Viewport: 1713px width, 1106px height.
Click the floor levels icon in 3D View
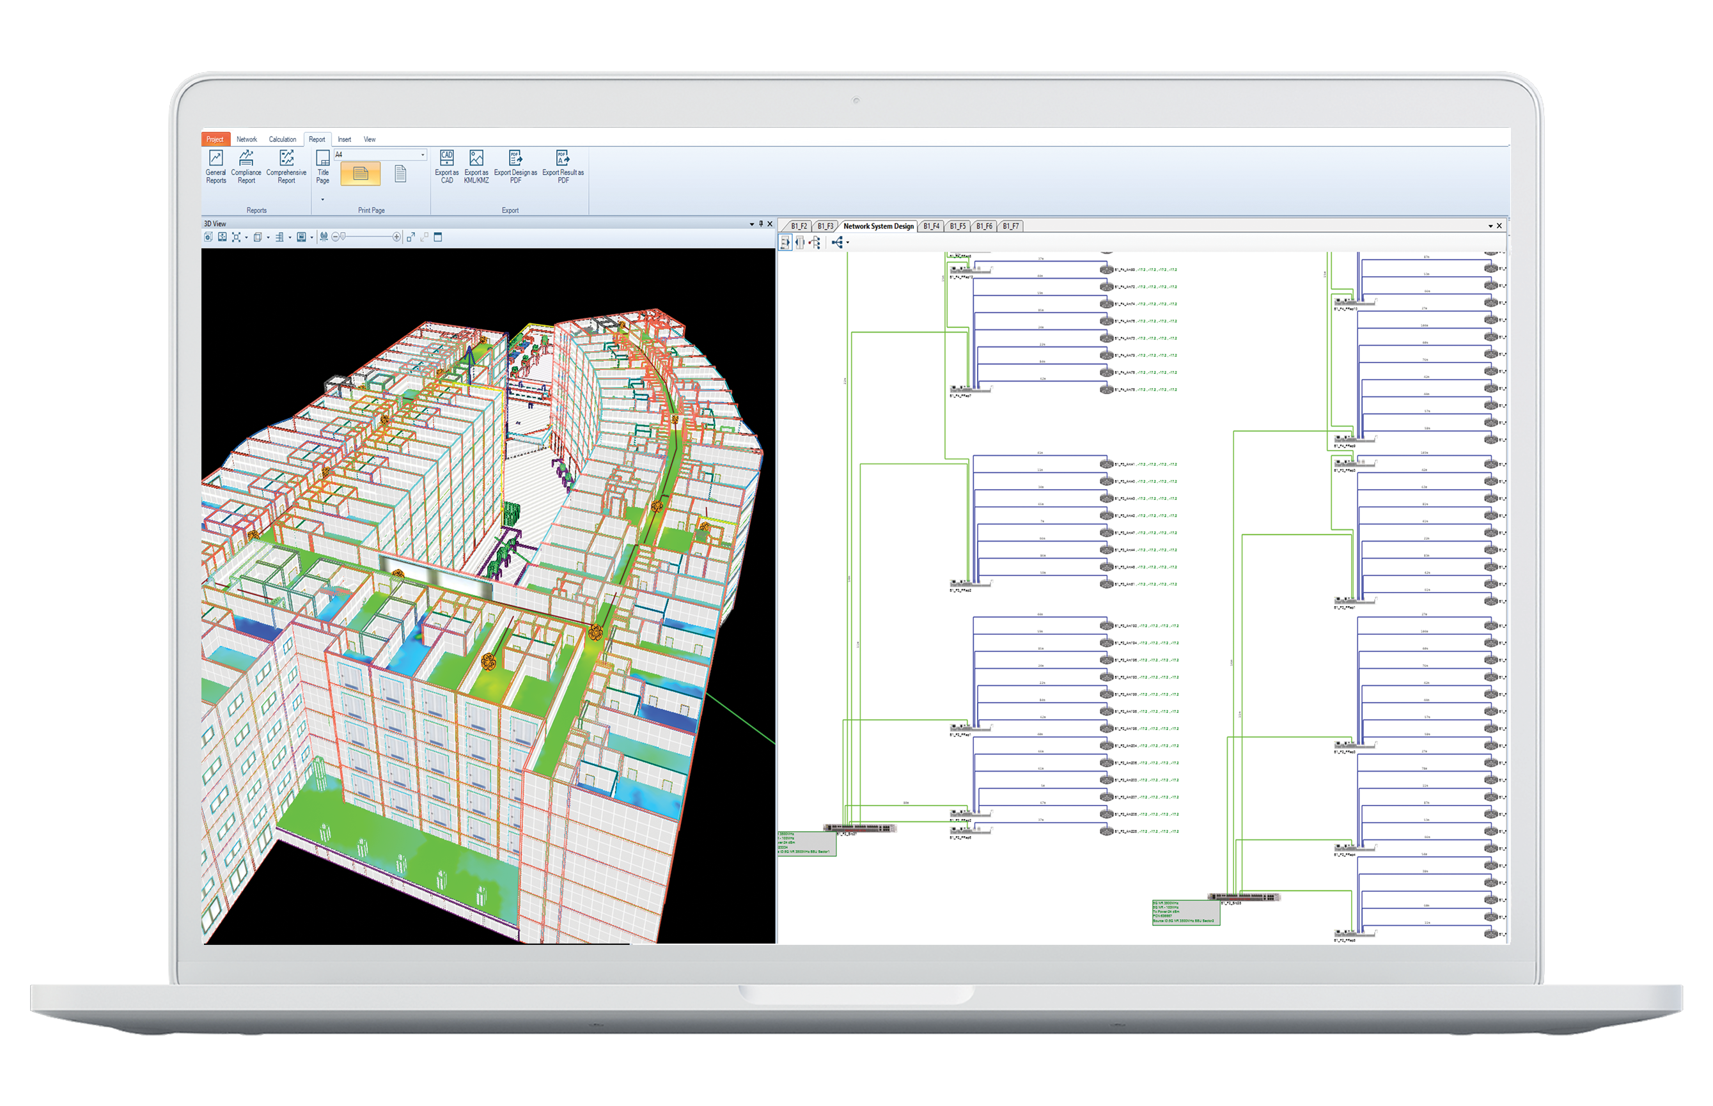[279, 237]
